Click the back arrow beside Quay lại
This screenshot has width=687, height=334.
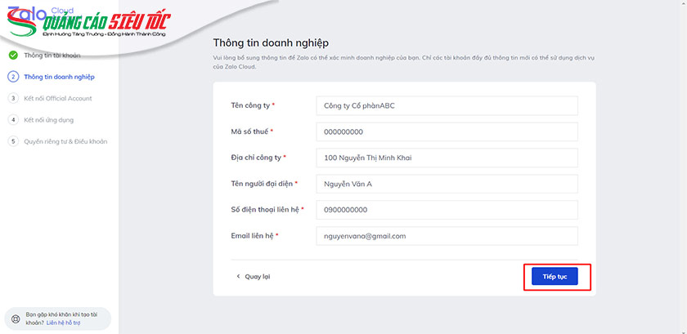tap(238, 277)
